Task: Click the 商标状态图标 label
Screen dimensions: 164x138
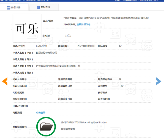Action: click(20, 127)
